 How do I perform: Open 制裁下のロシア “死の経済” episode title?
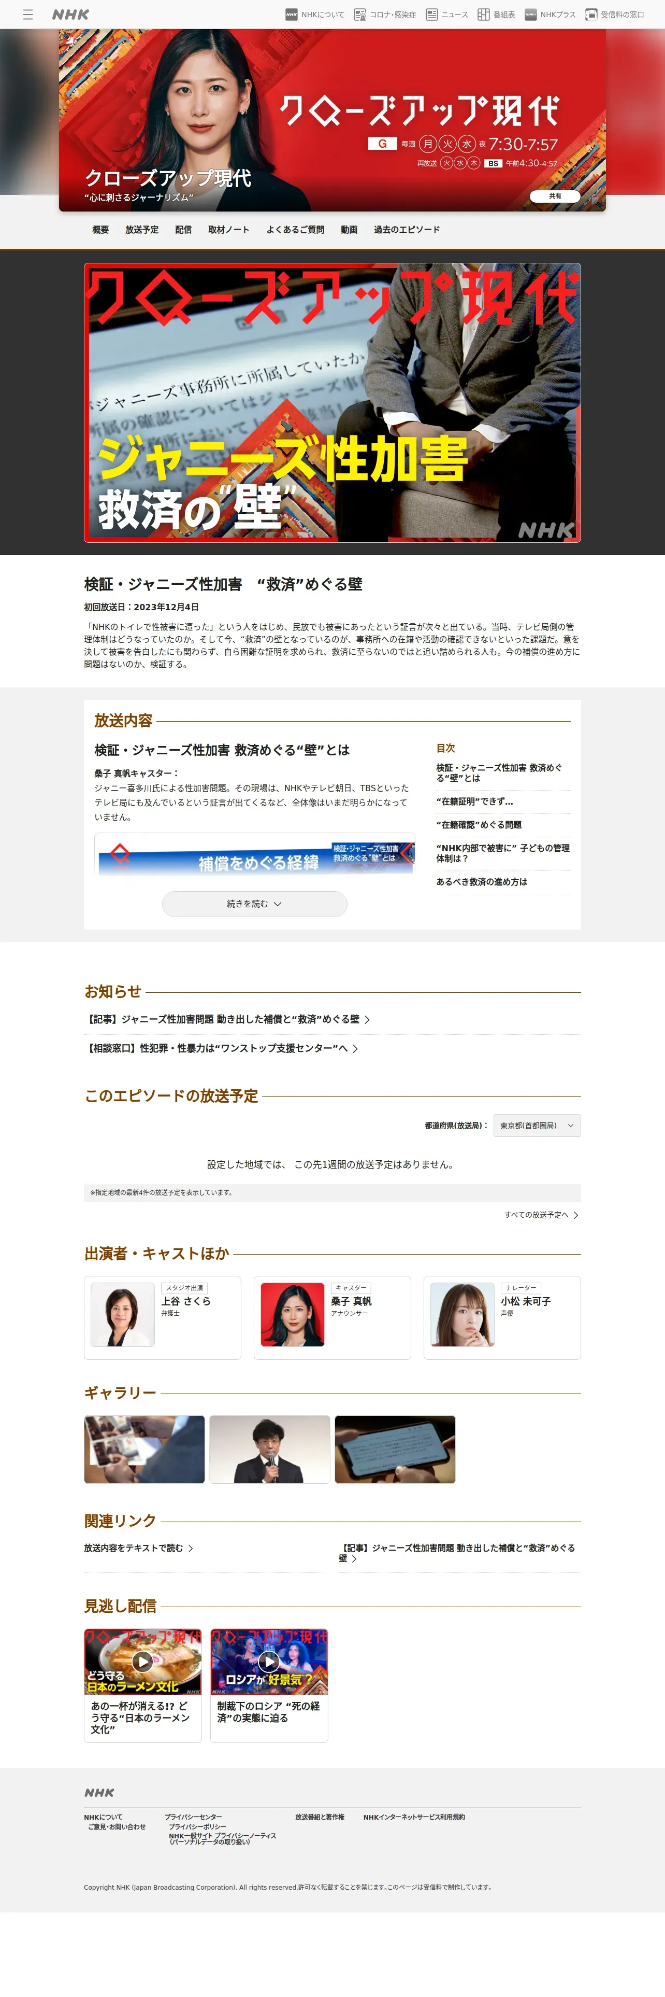pyautogui.click(x=269, y=1712)
